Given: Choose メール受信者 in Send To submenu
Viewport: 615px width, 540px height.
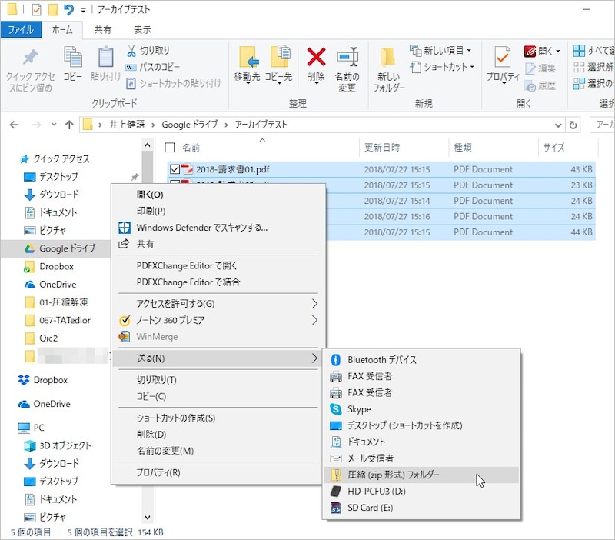Looking at the screenshot, I should pos(421,458).
